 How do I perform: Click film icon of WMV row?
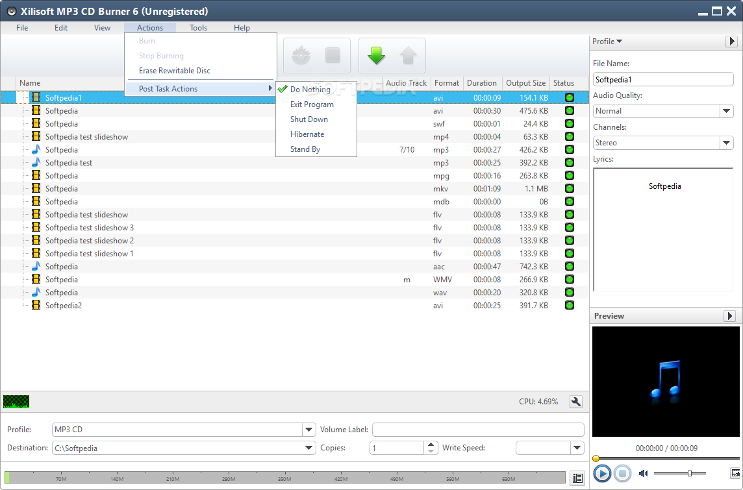(36, 279)
